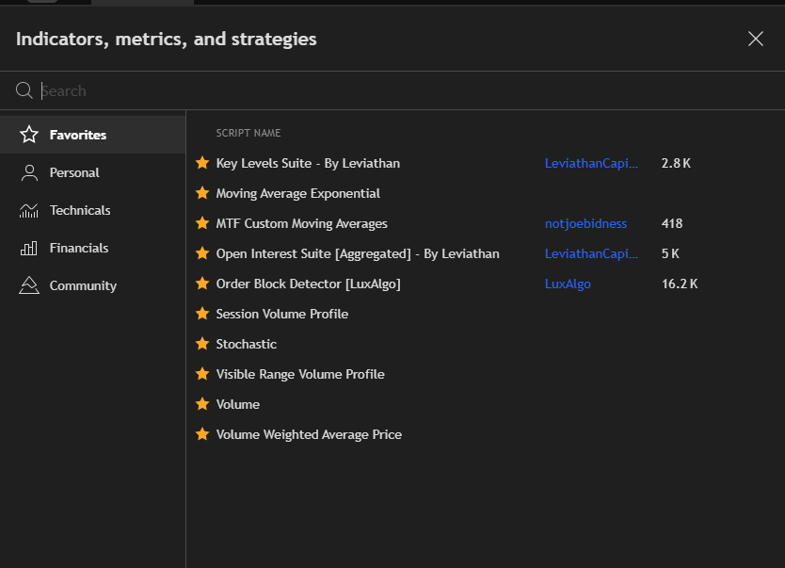Open the Financials category
This screenshot has height=568, width=785.
pyautogui.click(x=92, y=248)
